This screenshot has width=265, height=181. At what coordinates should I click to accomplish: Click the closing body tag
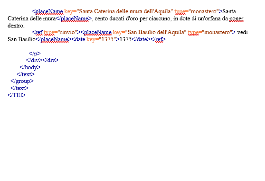30,67
